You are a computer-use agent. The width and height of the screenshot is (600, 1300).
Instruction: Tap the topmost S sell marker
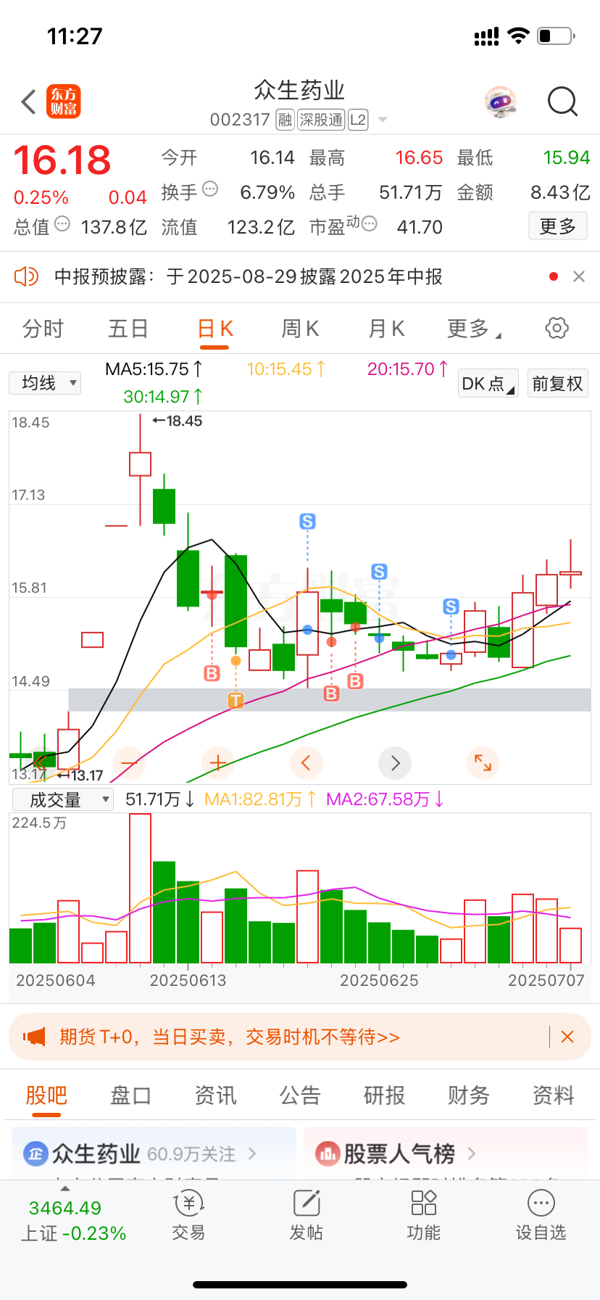tap(307, 521)
